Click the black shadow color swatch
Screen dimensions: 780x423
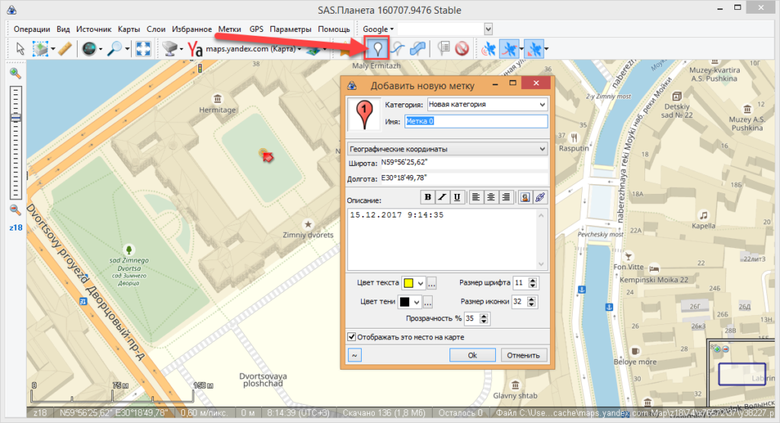[x=405, y=302]
